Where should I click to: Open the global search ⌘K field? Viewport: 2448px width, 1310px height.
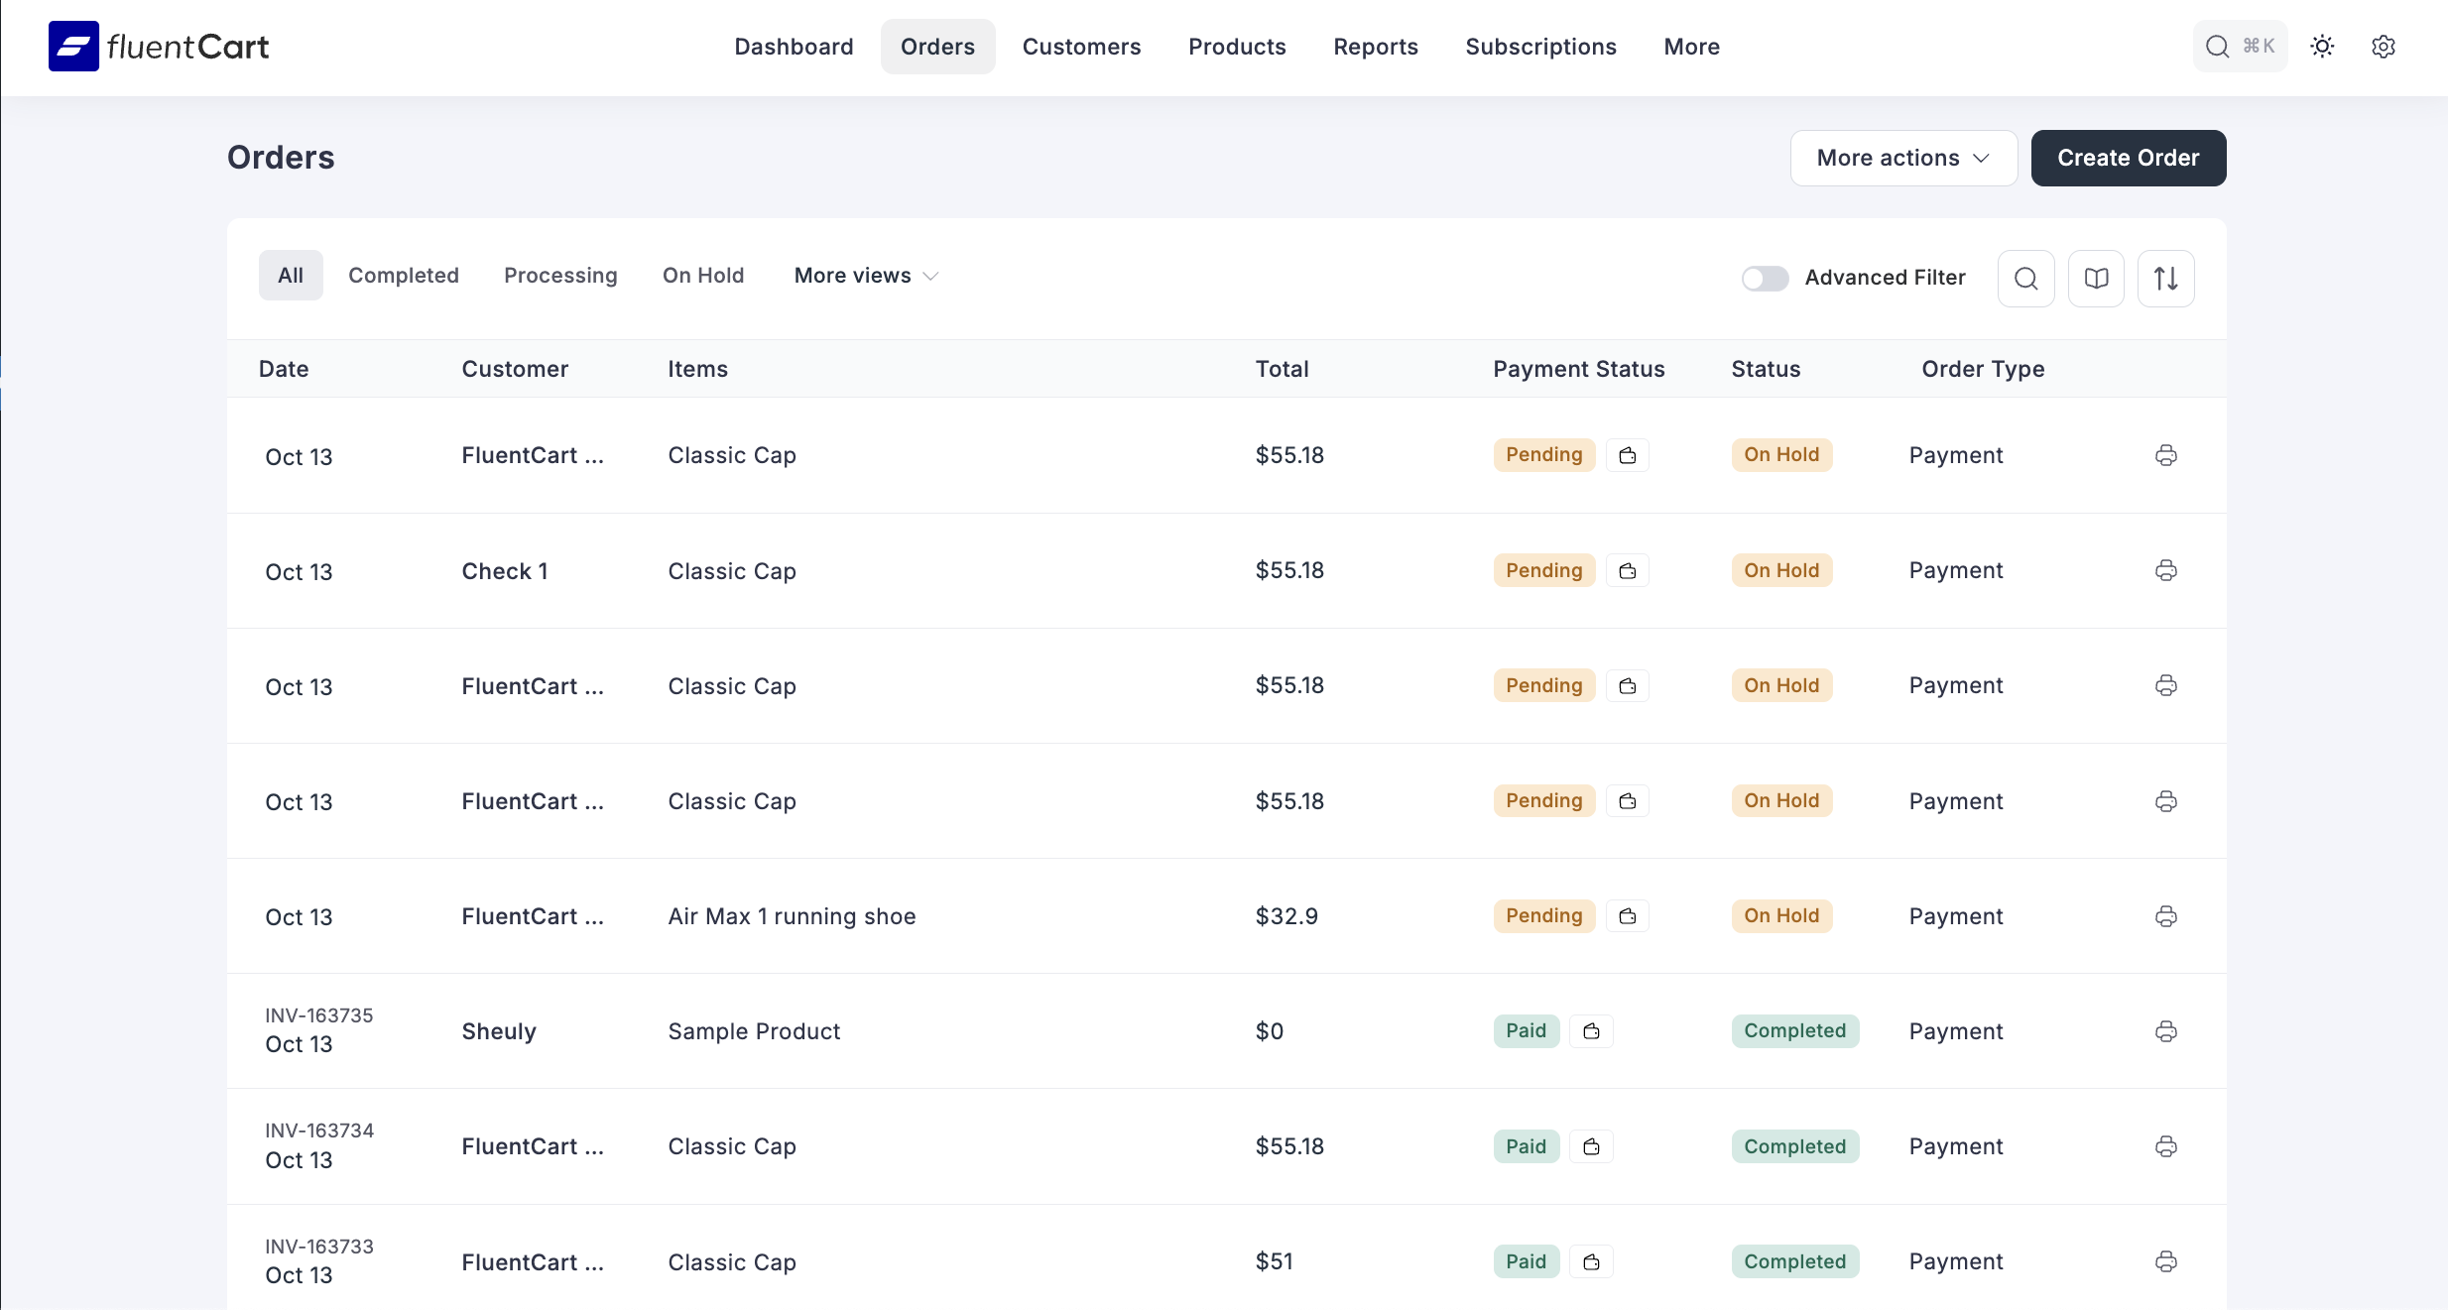[2240, 47]
